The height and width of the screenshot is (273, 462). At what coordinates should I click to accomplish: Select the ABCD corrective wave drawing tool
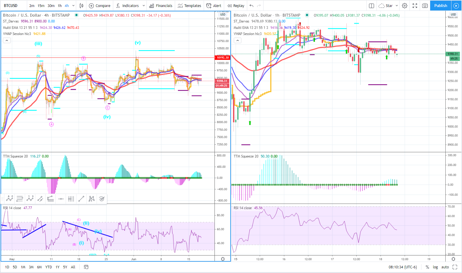[x=9, y=199]
